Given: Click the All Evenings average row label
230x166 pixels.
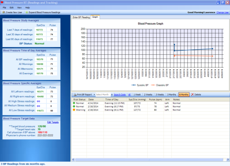Looking at the screenshot, I should 26,73.
